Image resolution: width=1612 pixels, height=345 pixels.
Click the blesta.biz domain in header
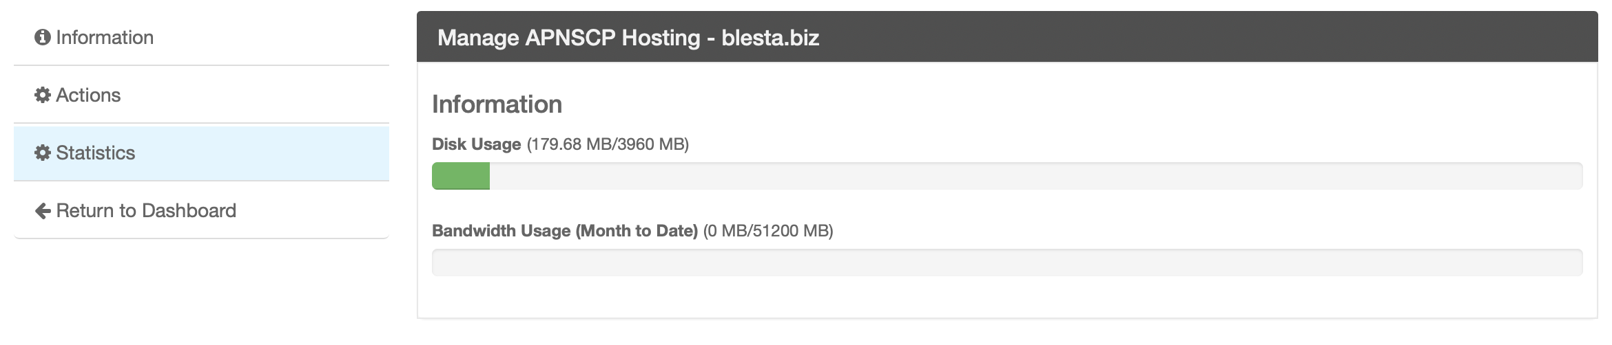(770, 38)
